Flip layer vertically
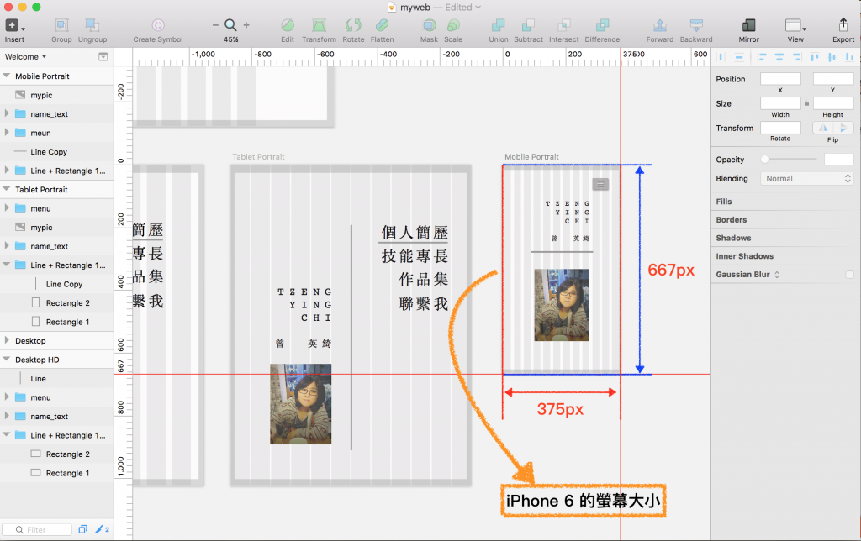This screenshot has width=861, height=541. (843, 128)
